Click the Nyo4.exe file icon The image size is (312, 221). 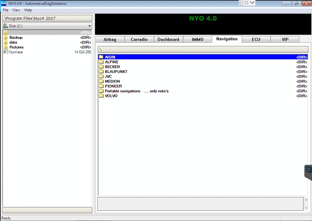[x=6, y=52]
